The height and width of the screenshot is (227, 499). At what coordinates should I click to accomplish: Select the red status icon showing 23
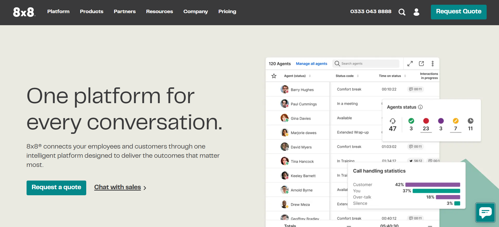click(x=426, y=121)
